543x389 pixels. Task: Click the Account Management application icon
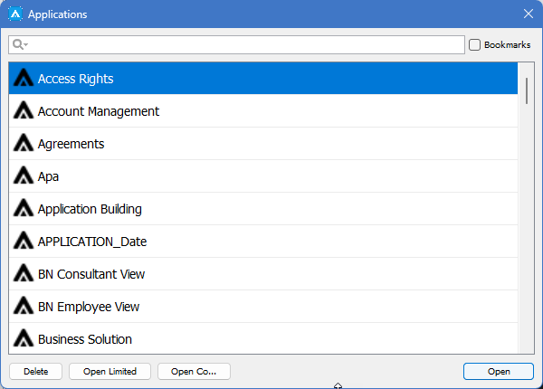pos(24,111)
